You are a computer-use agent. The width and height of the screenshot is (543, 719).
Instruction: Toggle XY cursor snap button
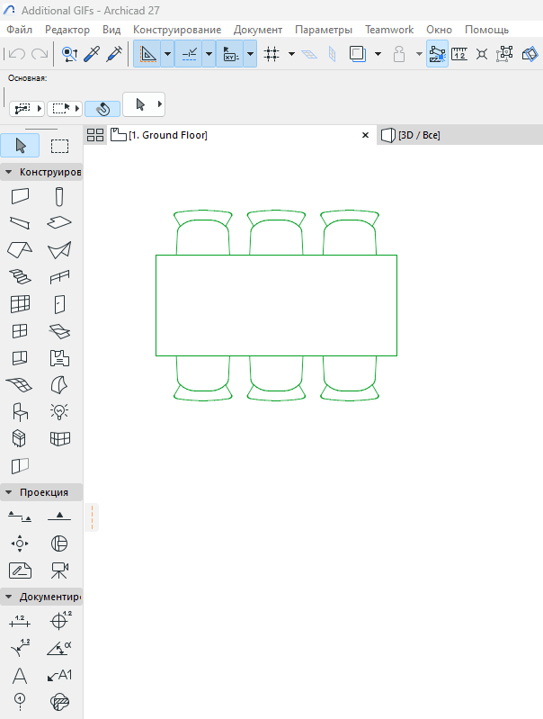click(x=230, y=54)
